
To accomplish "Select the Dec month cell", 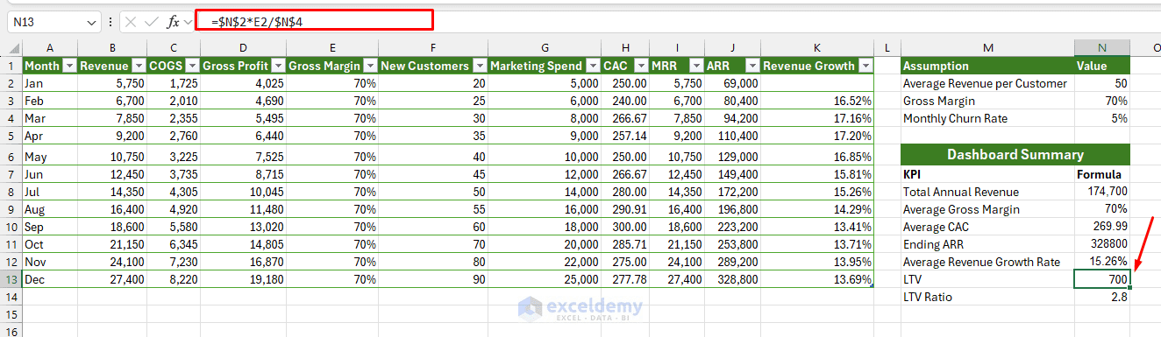I will click(50, 279).
